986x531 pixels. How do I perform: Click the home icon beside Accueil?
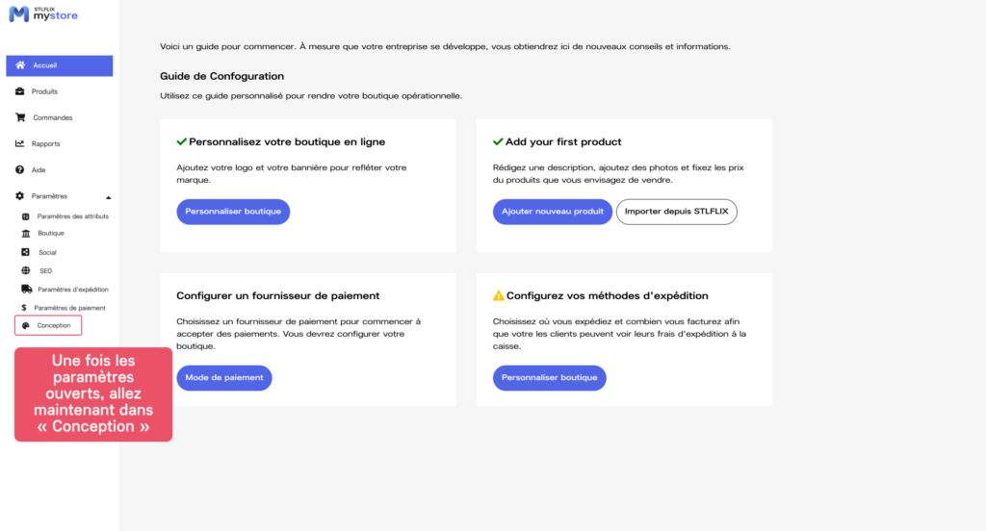coord(20,65)
